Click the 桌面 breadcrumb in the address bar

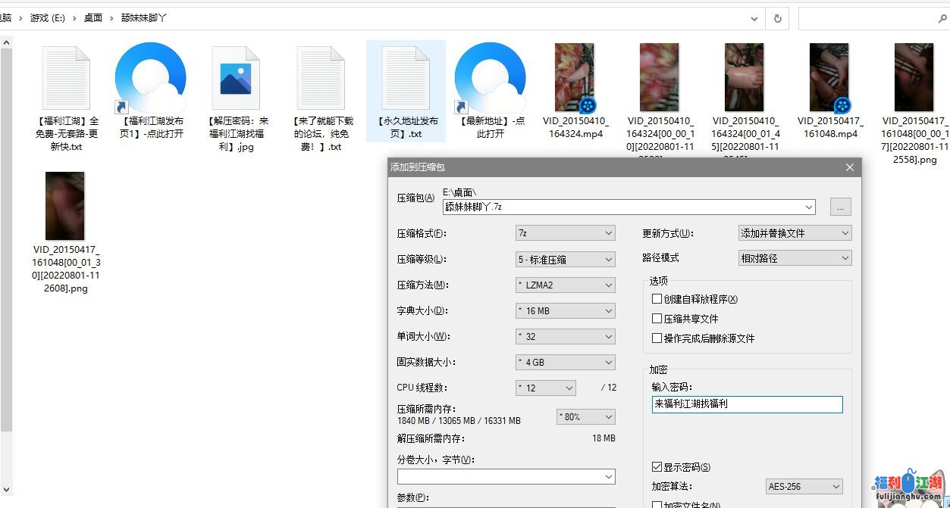[x=93, y=17]
